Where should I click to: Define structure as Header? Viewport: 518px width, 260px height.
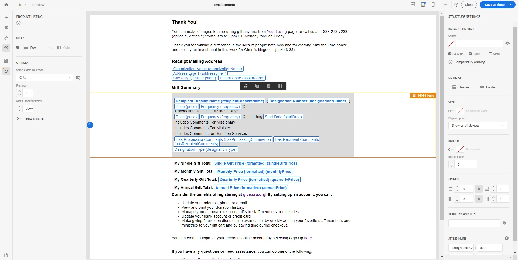tap(461, 87)
